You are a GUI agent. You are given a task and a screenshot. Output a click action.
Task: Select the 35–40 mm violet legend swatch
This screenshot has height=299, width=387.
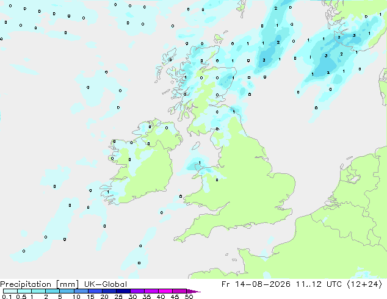click(151, 291)
